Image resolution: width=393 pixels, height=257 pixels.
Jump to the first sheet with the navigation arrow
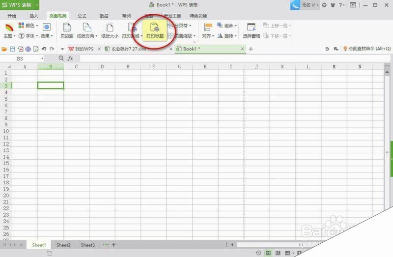coord(5,245)
